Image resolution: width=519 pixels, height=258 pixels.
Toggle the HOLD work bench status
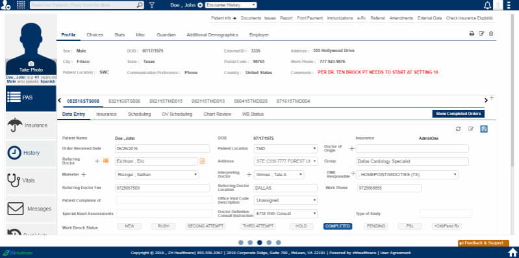coord(301,226)
